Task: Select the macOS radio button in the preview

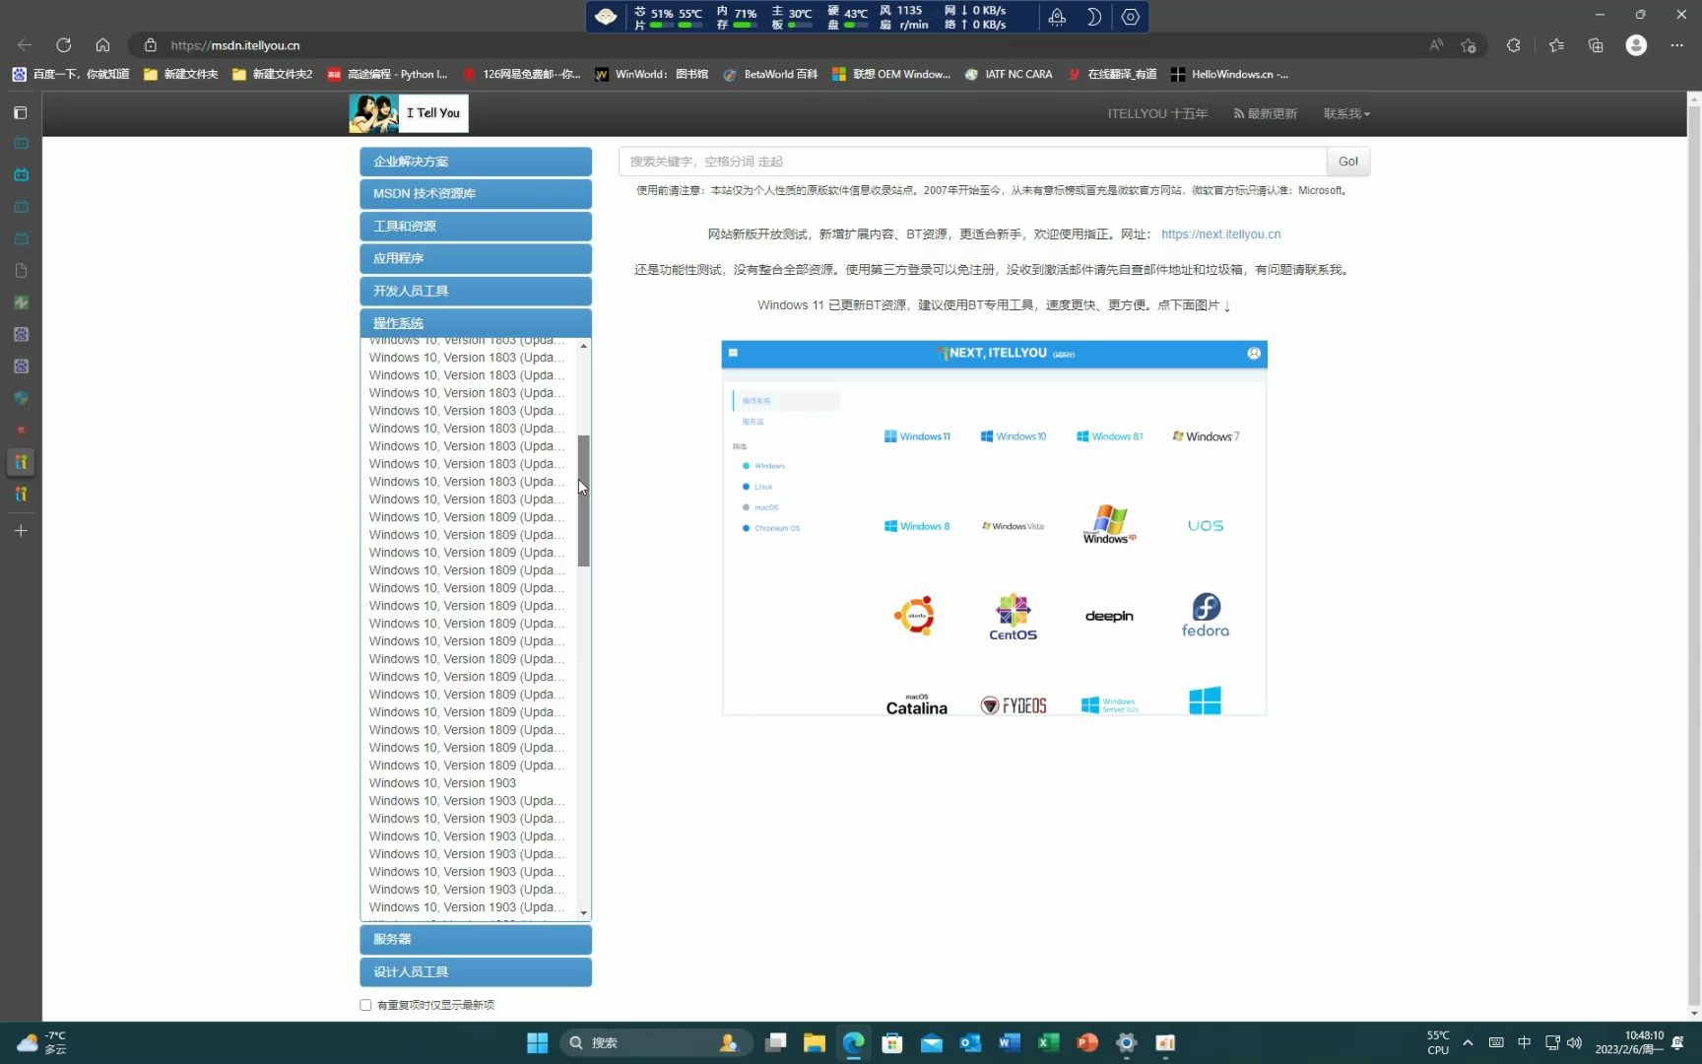Action: click(x=746, y=506)
